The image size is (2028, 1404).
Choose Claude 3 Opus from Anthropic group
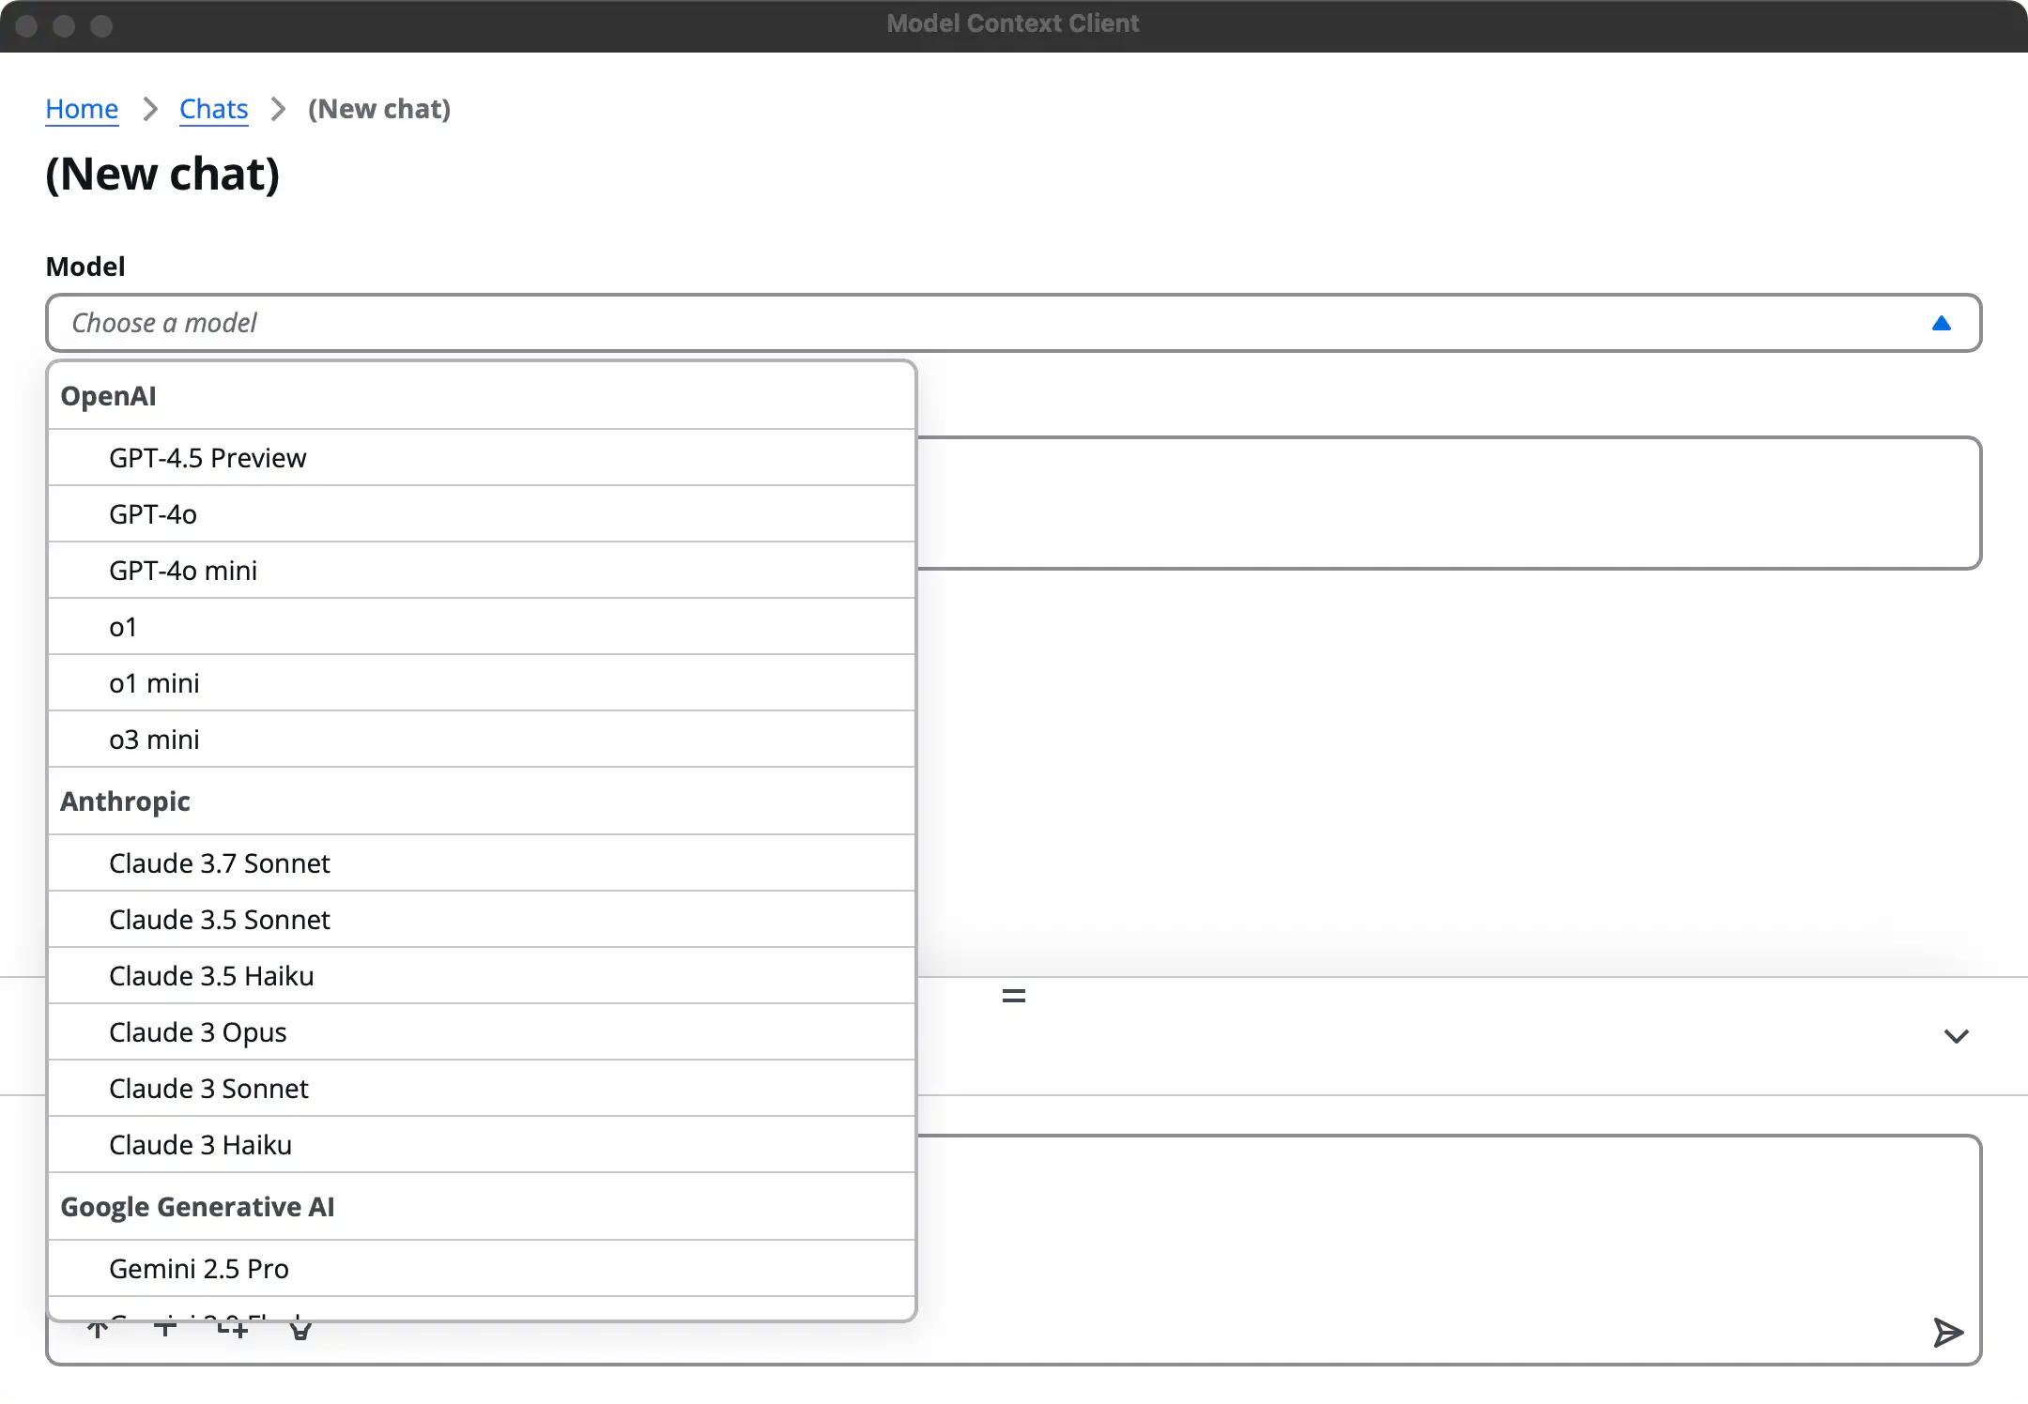[198, 1032]
